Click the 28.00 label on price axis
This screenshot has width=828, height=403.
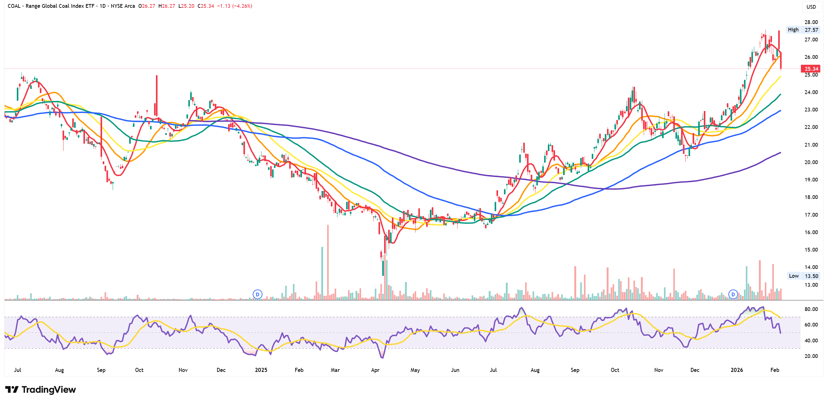811,22
